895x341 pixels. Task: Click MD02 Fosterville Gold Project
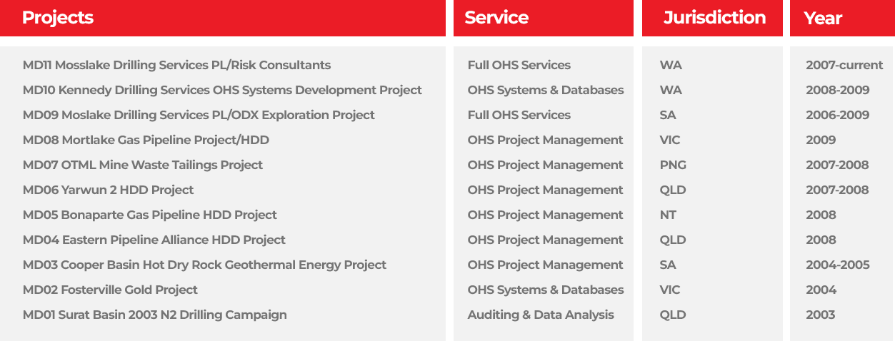pyautogui.click(x=110, y=290)
